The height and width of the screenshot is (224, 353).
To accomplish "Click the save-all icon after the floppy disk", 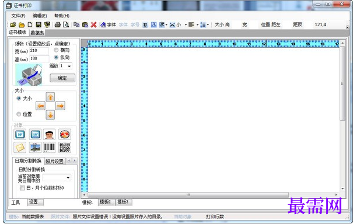I will [47, 24].
